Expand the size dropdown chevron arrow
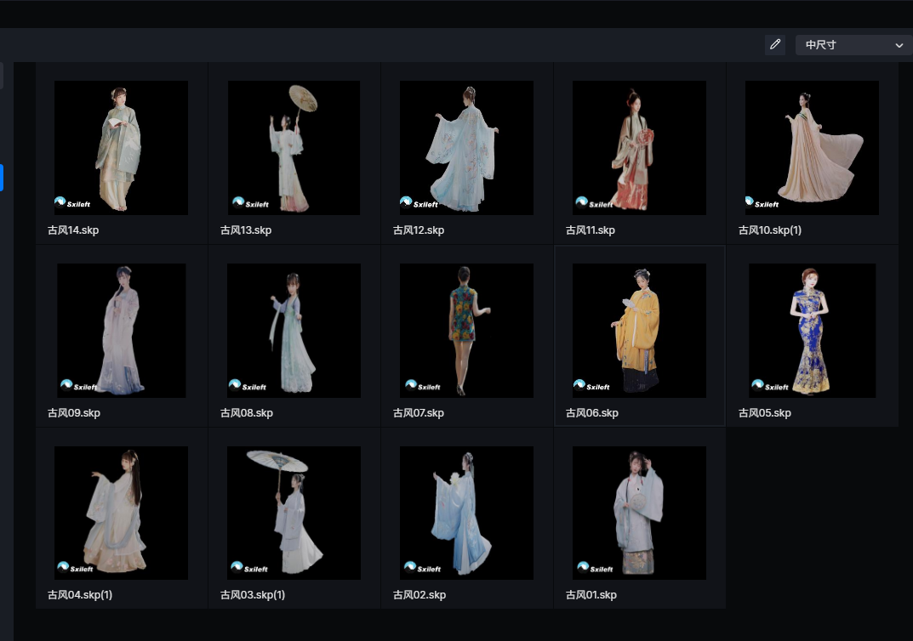The width and height of the screenshot is (913, 641). pyautogui.click(x=899, y=45)
